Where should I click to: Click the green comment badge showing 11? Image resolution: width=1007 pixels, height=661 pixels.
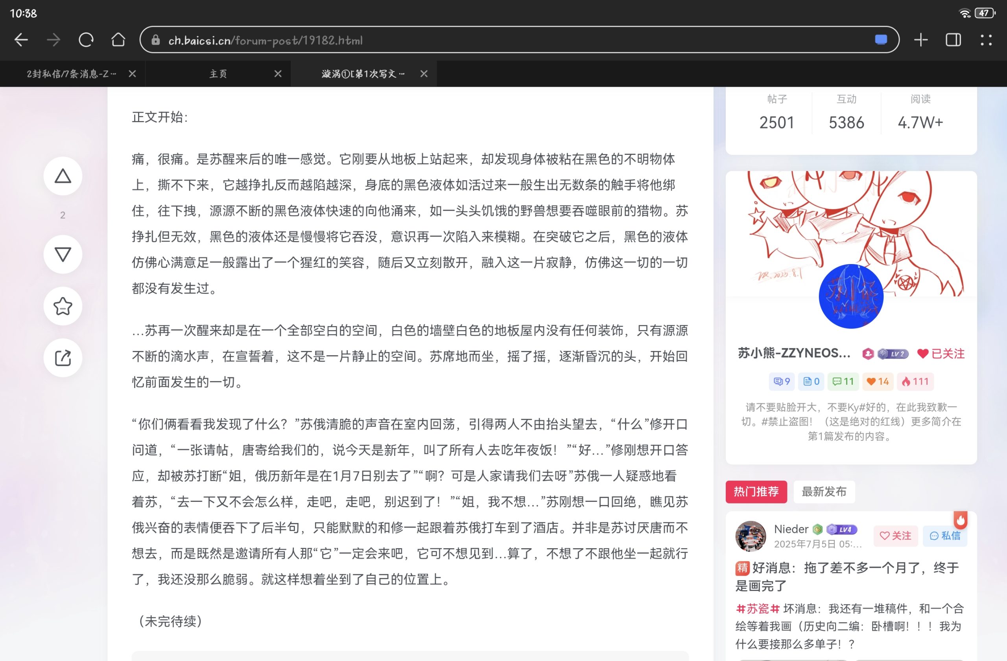(x=843, y=382)
